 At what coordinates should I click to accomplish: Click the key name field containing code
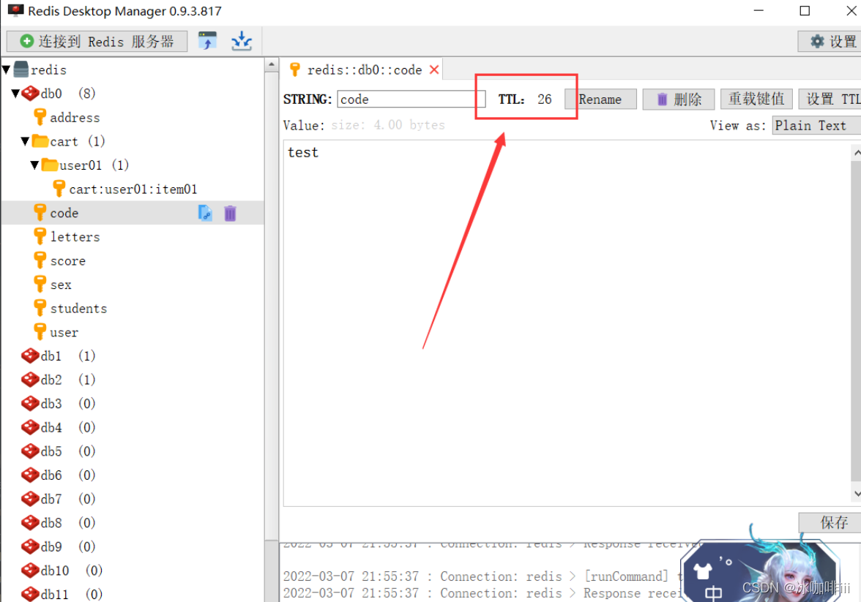click(x=411, y=99)
